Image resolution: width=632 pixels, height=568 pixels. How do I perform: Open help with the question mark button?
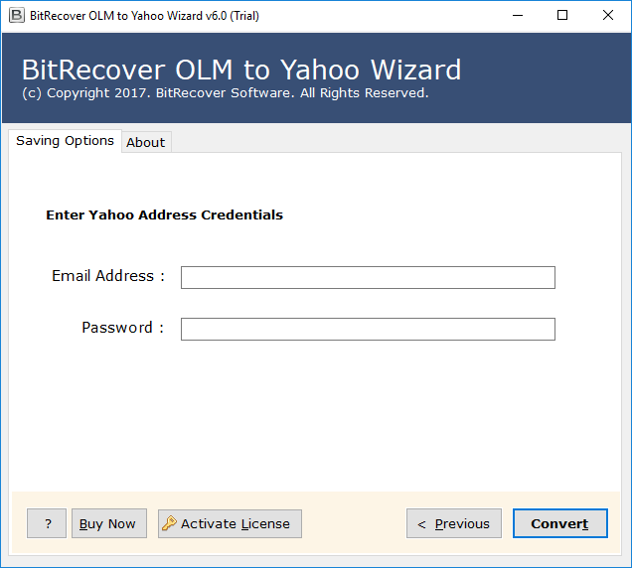pos(47,523)
